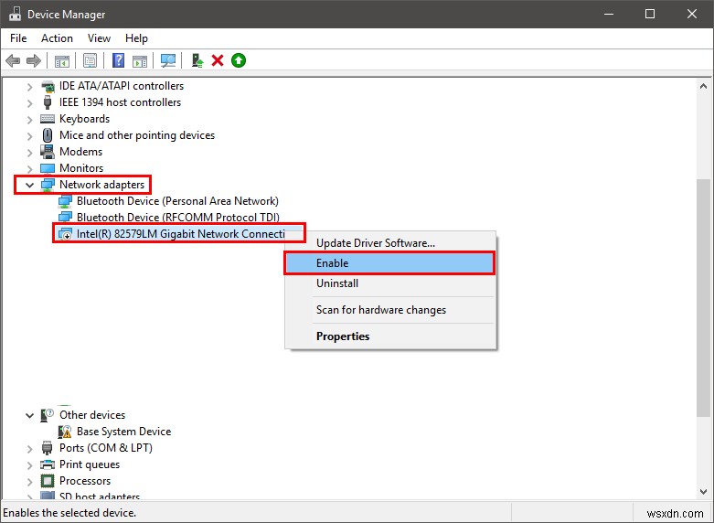This screenshot has height=523, width=714.
Task: Minimize the Device Manager window
Action: coord(608,14)
